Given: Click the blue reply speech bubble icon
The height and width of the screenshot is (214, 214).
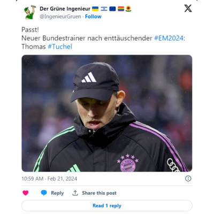Looking at the screenshot, I should pos(44,193).
